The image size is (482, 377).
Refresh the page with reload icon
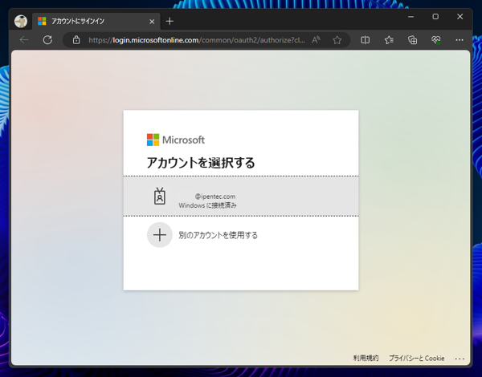click(x=47, y=40)
